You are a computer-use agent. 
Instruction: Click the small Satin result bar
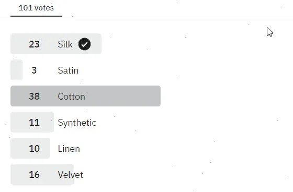pos(16,70)
